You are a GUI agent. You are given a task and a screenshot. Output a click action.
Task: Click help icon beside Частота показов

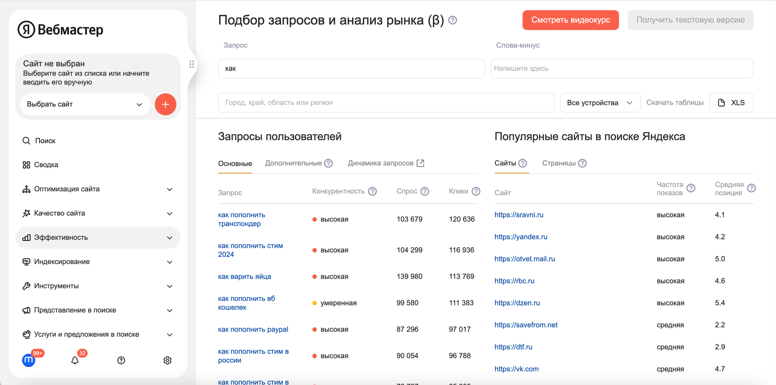[x=691, y=188]
